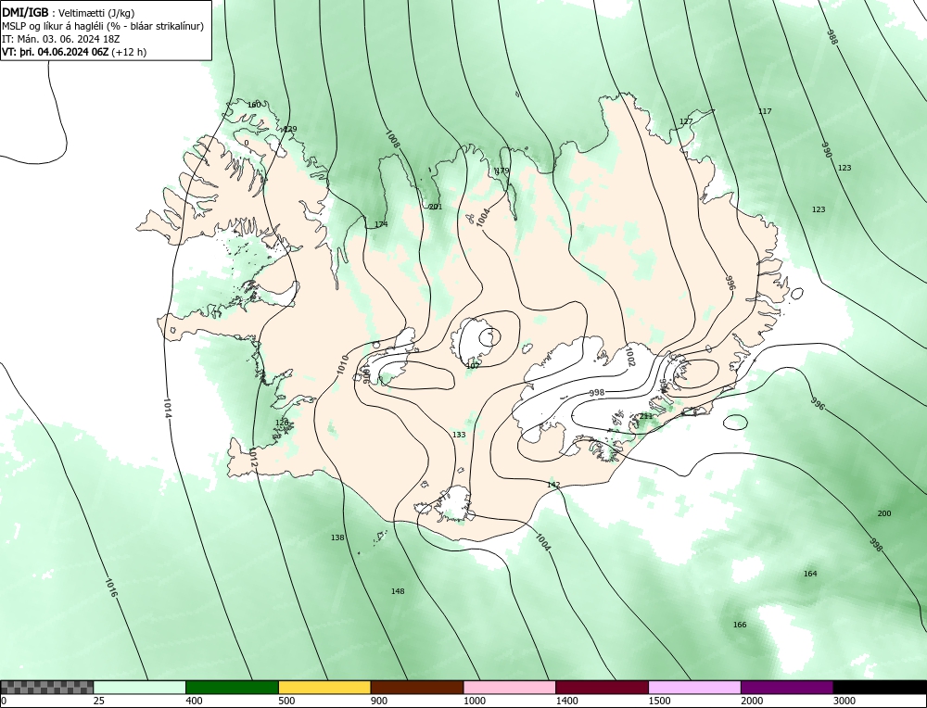This screenshot has height=708, width=927.
Task: Click the map value '127' in the northeast
Action: (x=686, y=121)
